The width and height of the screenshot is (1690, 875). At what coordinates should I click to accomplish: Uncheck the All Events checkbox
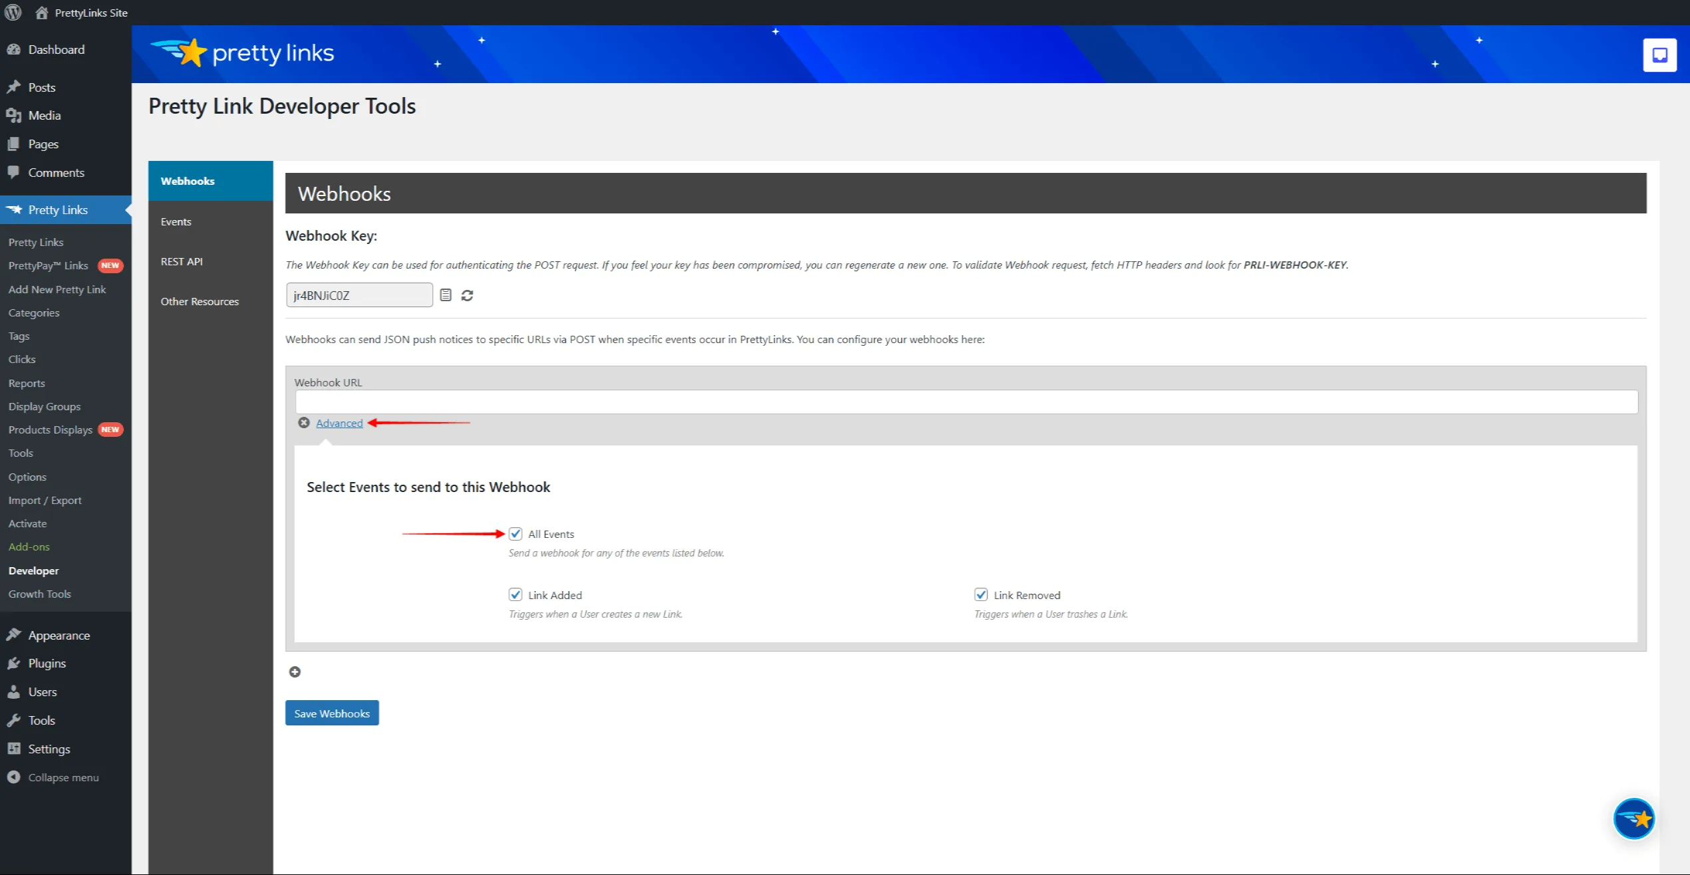point(515,534)
